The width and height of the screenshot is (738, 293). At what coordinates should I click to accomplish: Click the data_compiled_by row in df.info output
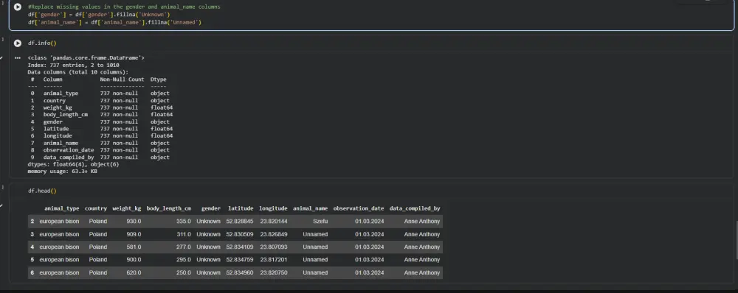coord(100,158)
